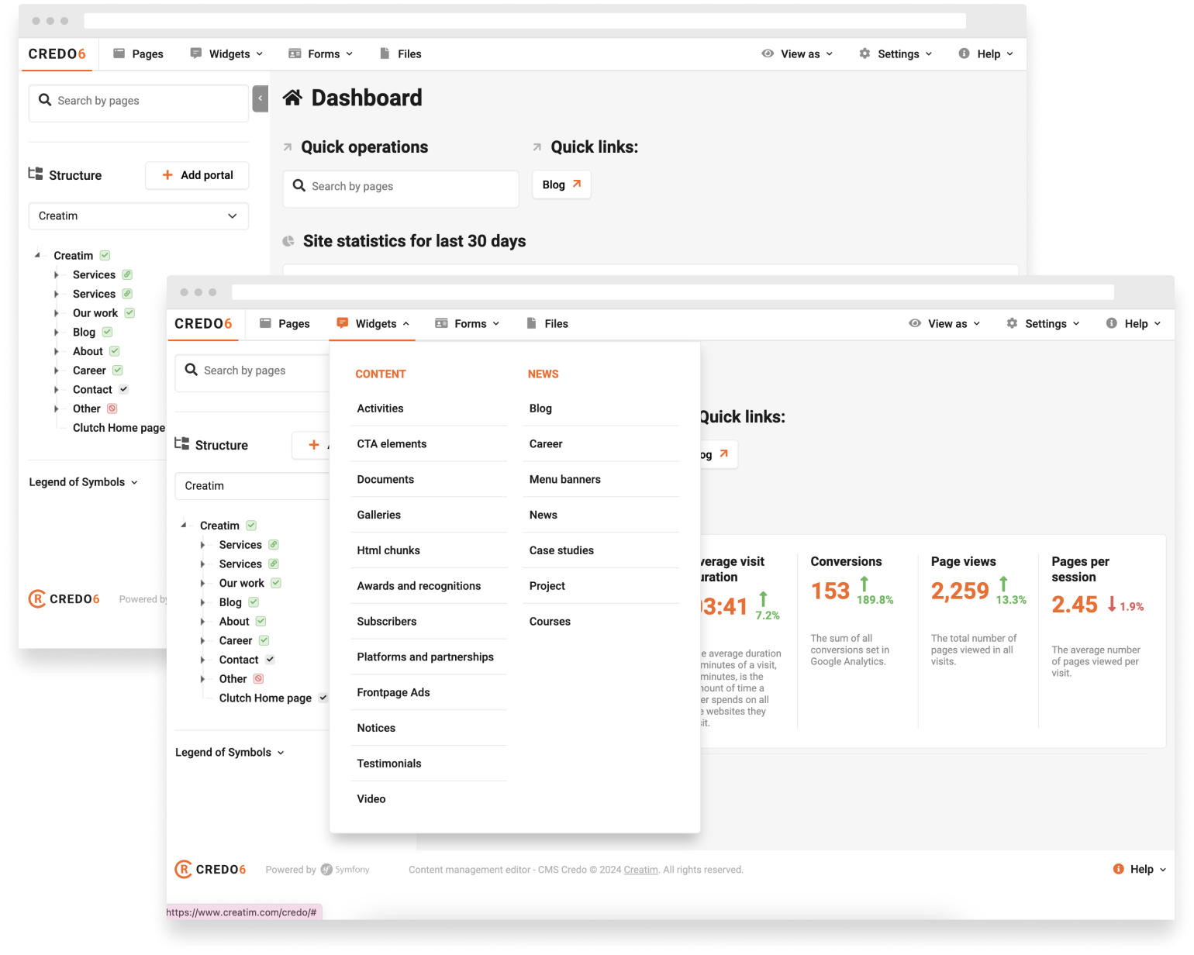Viewport: 1194px width, 955px height.
Task: Open Widgets menu in back window
Action: 226,53
